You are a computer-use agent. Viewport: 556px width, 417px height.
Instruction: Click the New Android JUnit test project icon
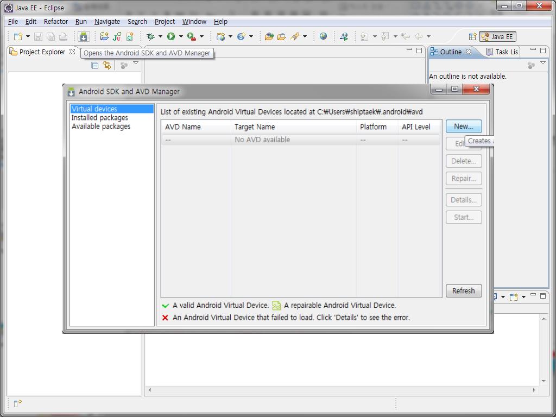(117, 36)
